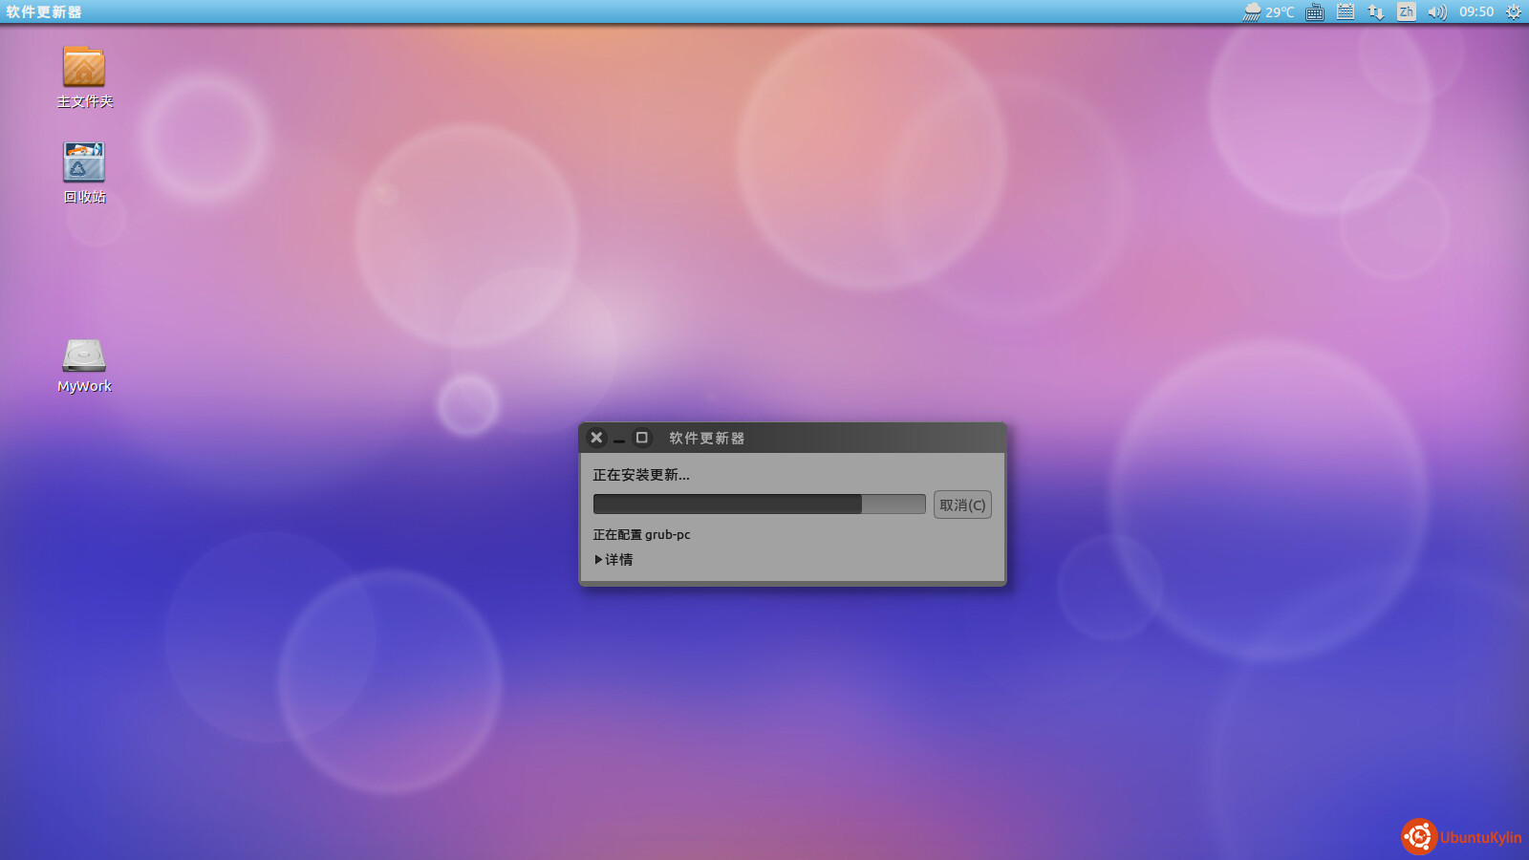Select the 主文件夹 home folder icon

[84, 67]
